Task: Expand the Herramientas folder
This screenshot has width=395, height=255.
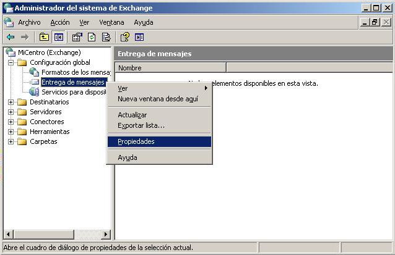Action: pyautogui.click(x=11, y=132)
